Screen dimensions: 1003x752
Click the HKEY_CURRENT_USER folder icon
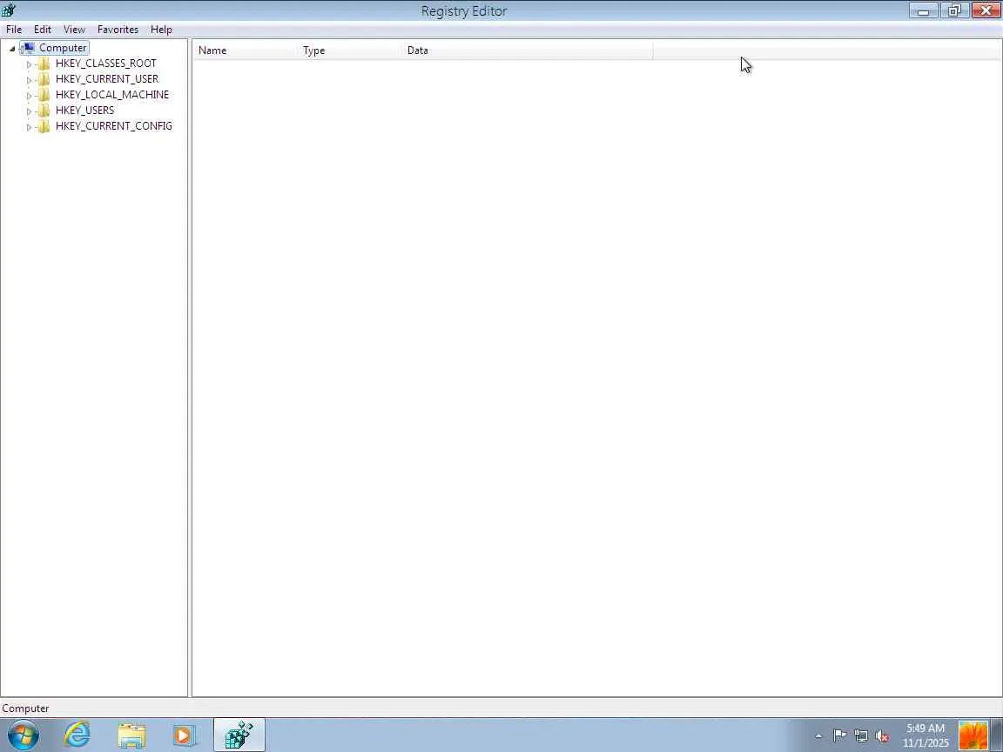44,79
